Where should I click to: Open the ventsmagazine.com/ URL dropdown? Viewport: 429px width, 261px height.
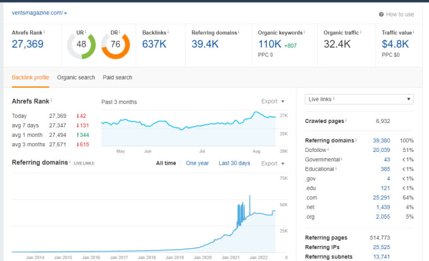tap(39, 13)
